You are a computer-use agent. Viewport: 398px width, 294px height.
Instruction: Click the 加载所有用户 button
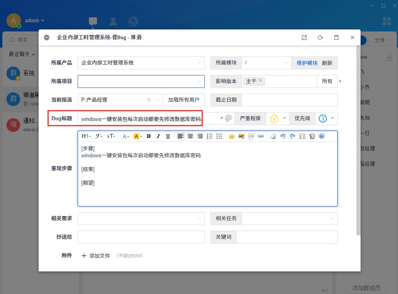pos(184,100)
